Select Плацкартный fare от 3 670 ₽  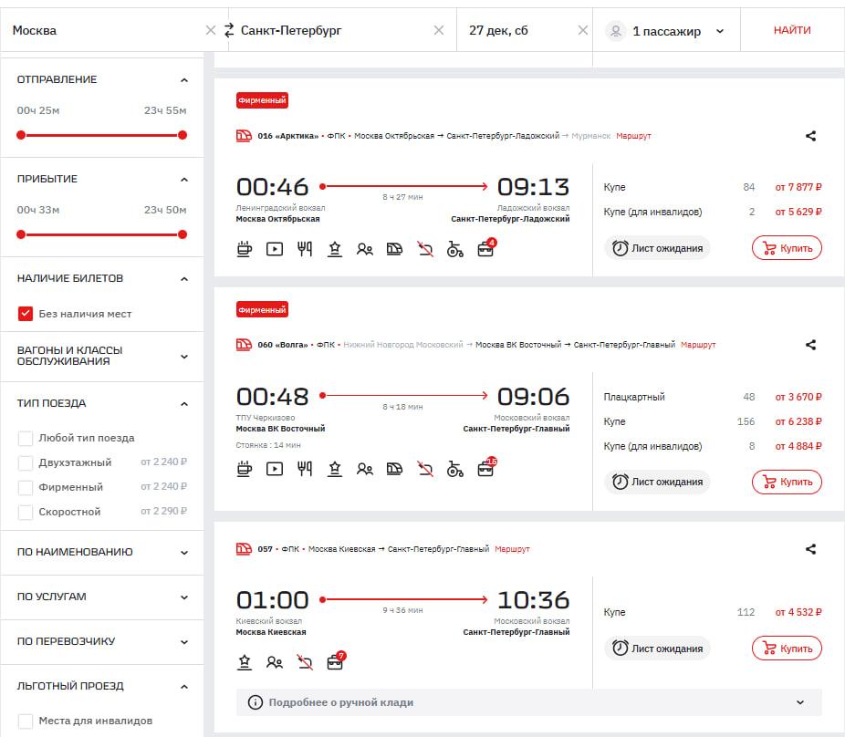point(713,397)
